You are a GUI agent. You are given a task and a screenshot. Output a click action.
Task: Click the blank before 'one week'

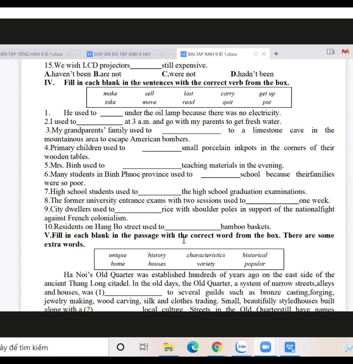(x=272, y=201)
